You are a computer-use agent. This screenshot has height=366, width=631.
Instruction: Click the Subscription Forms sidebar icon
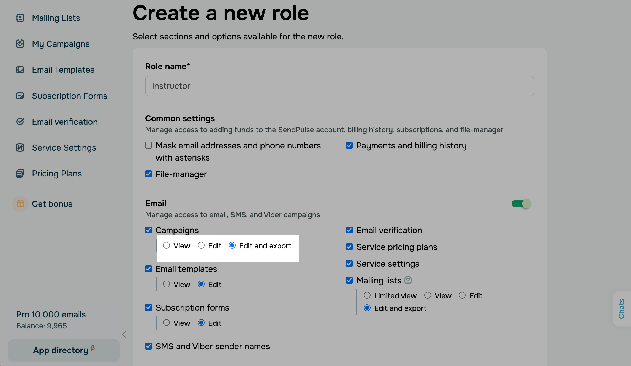tap(20, 96)
